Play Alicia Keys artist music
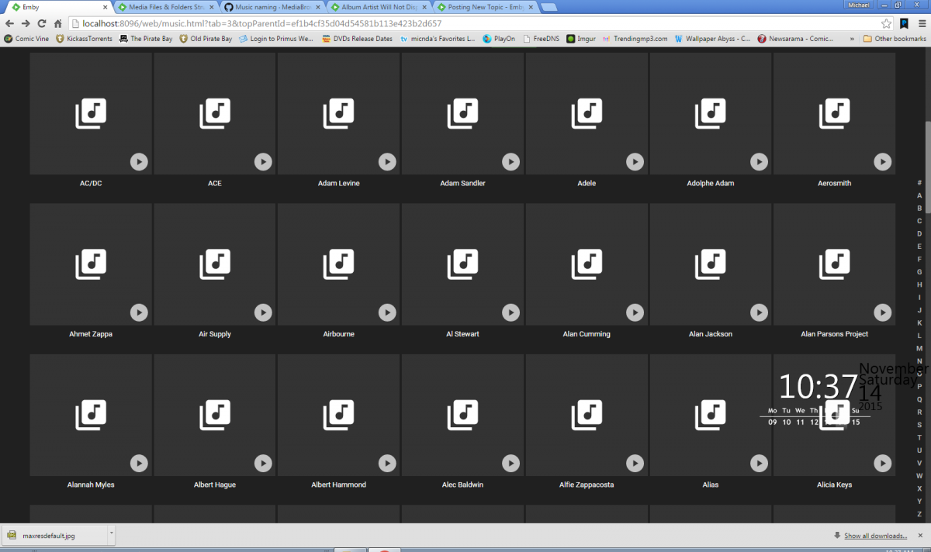Screen dimensions: 931x552 tap(883, 463)
